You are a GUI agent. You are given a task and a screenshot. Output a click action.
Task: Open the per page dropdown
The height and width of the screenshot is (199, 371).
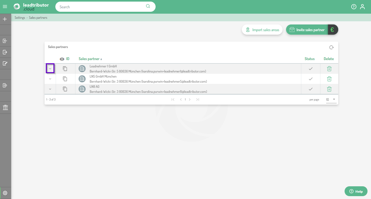(x=331, y=99)
